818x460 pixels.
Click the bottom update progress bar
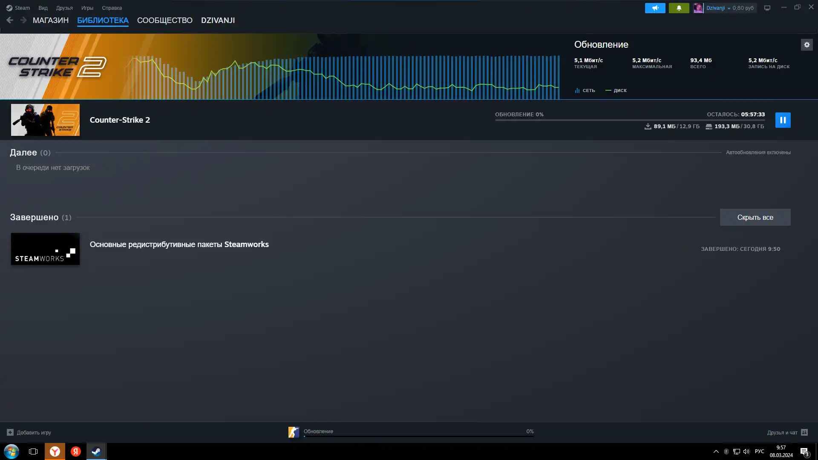pyautogui.click(x=418, y=435)
